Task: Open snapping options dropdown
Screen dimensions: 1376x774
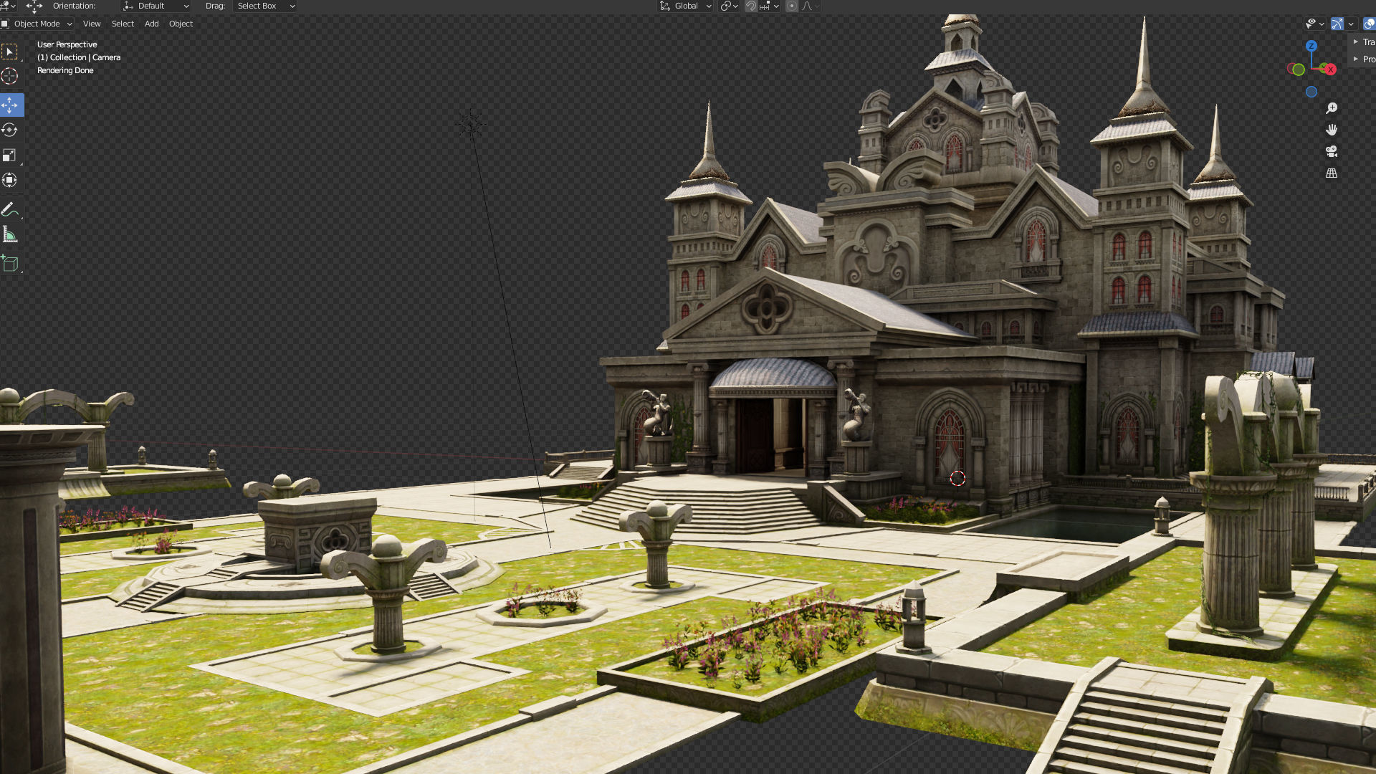Action: 770,6
